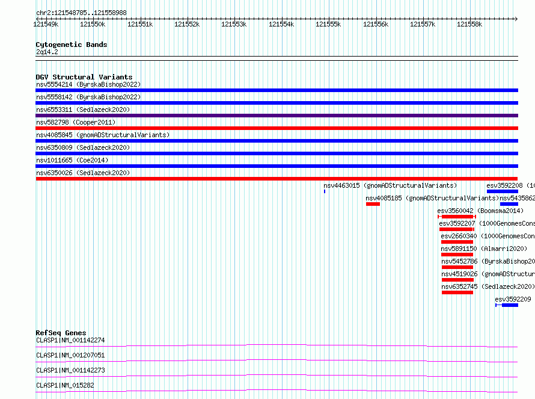This screenshot has height=399, width=535.
Task: Click the red bar under nsv6350026
Action: point(277,179)
